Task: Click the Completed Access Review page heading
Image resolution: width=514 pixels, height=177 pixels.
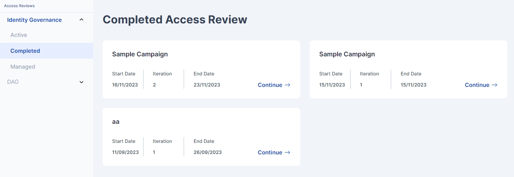Action: [x=175, y=20]
